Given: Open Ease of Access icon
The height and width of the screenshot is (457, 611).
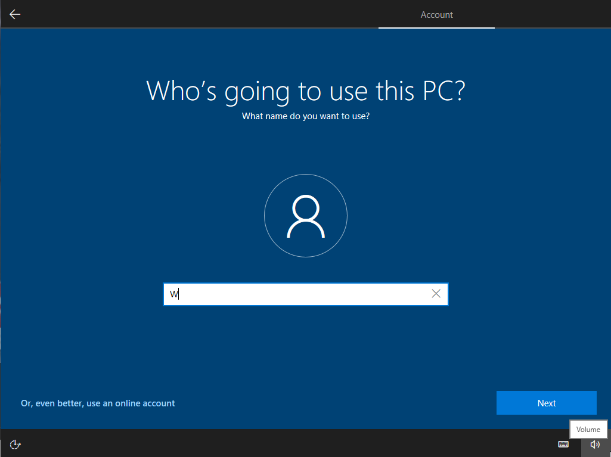Looking at the screenshot, I should tap(15, 444).
